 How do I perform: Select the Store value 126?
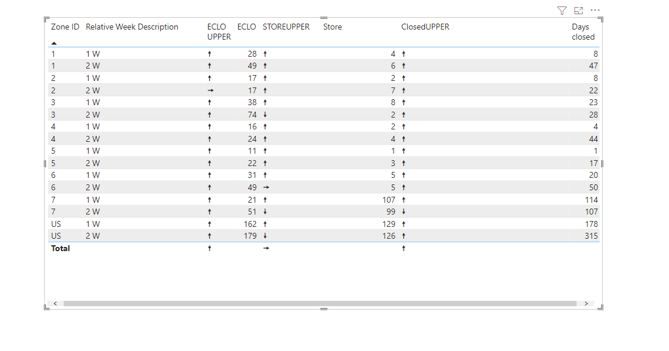tap(389, 236)
